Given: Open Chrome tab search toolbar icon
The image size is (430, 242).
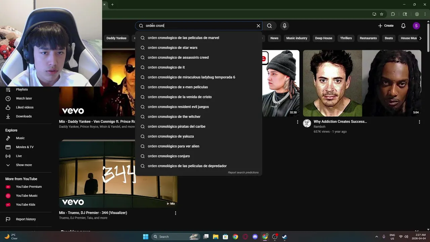Looking at the screenshot, I should (405, 14).
